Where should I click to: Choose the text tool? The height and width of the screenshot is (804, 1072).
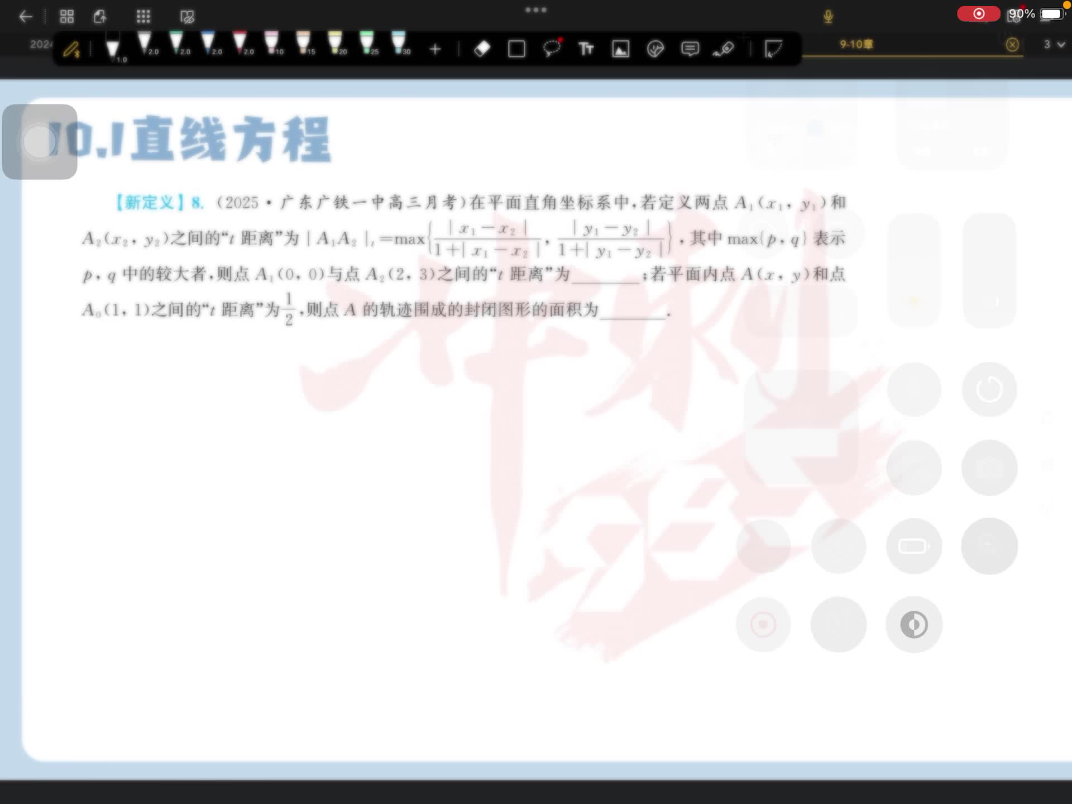pyautogui.click(x=586, y=49)
